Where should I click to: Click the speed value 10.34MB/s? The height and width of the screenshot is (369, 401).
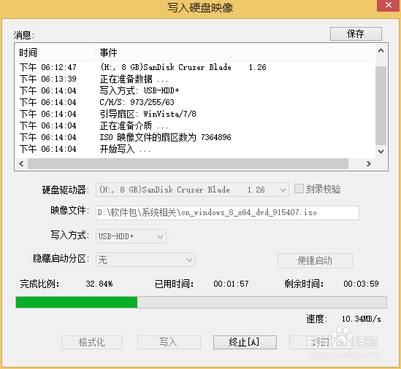(361, 319)
